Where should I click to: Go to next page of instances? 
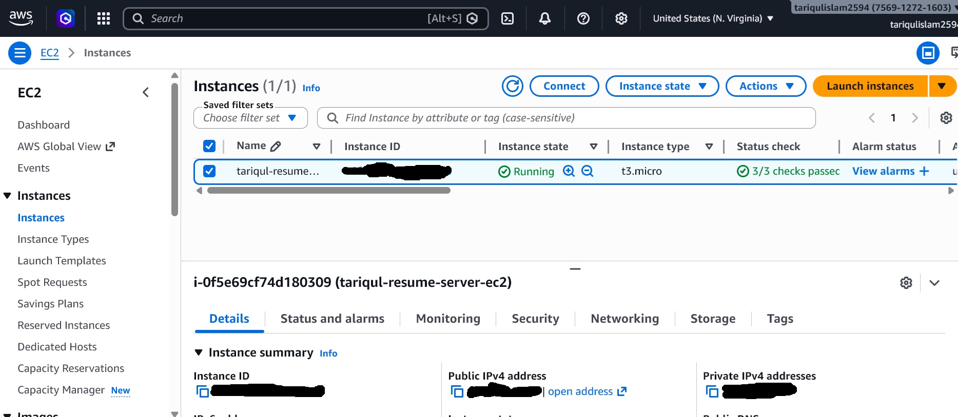[x=915, y=118]
